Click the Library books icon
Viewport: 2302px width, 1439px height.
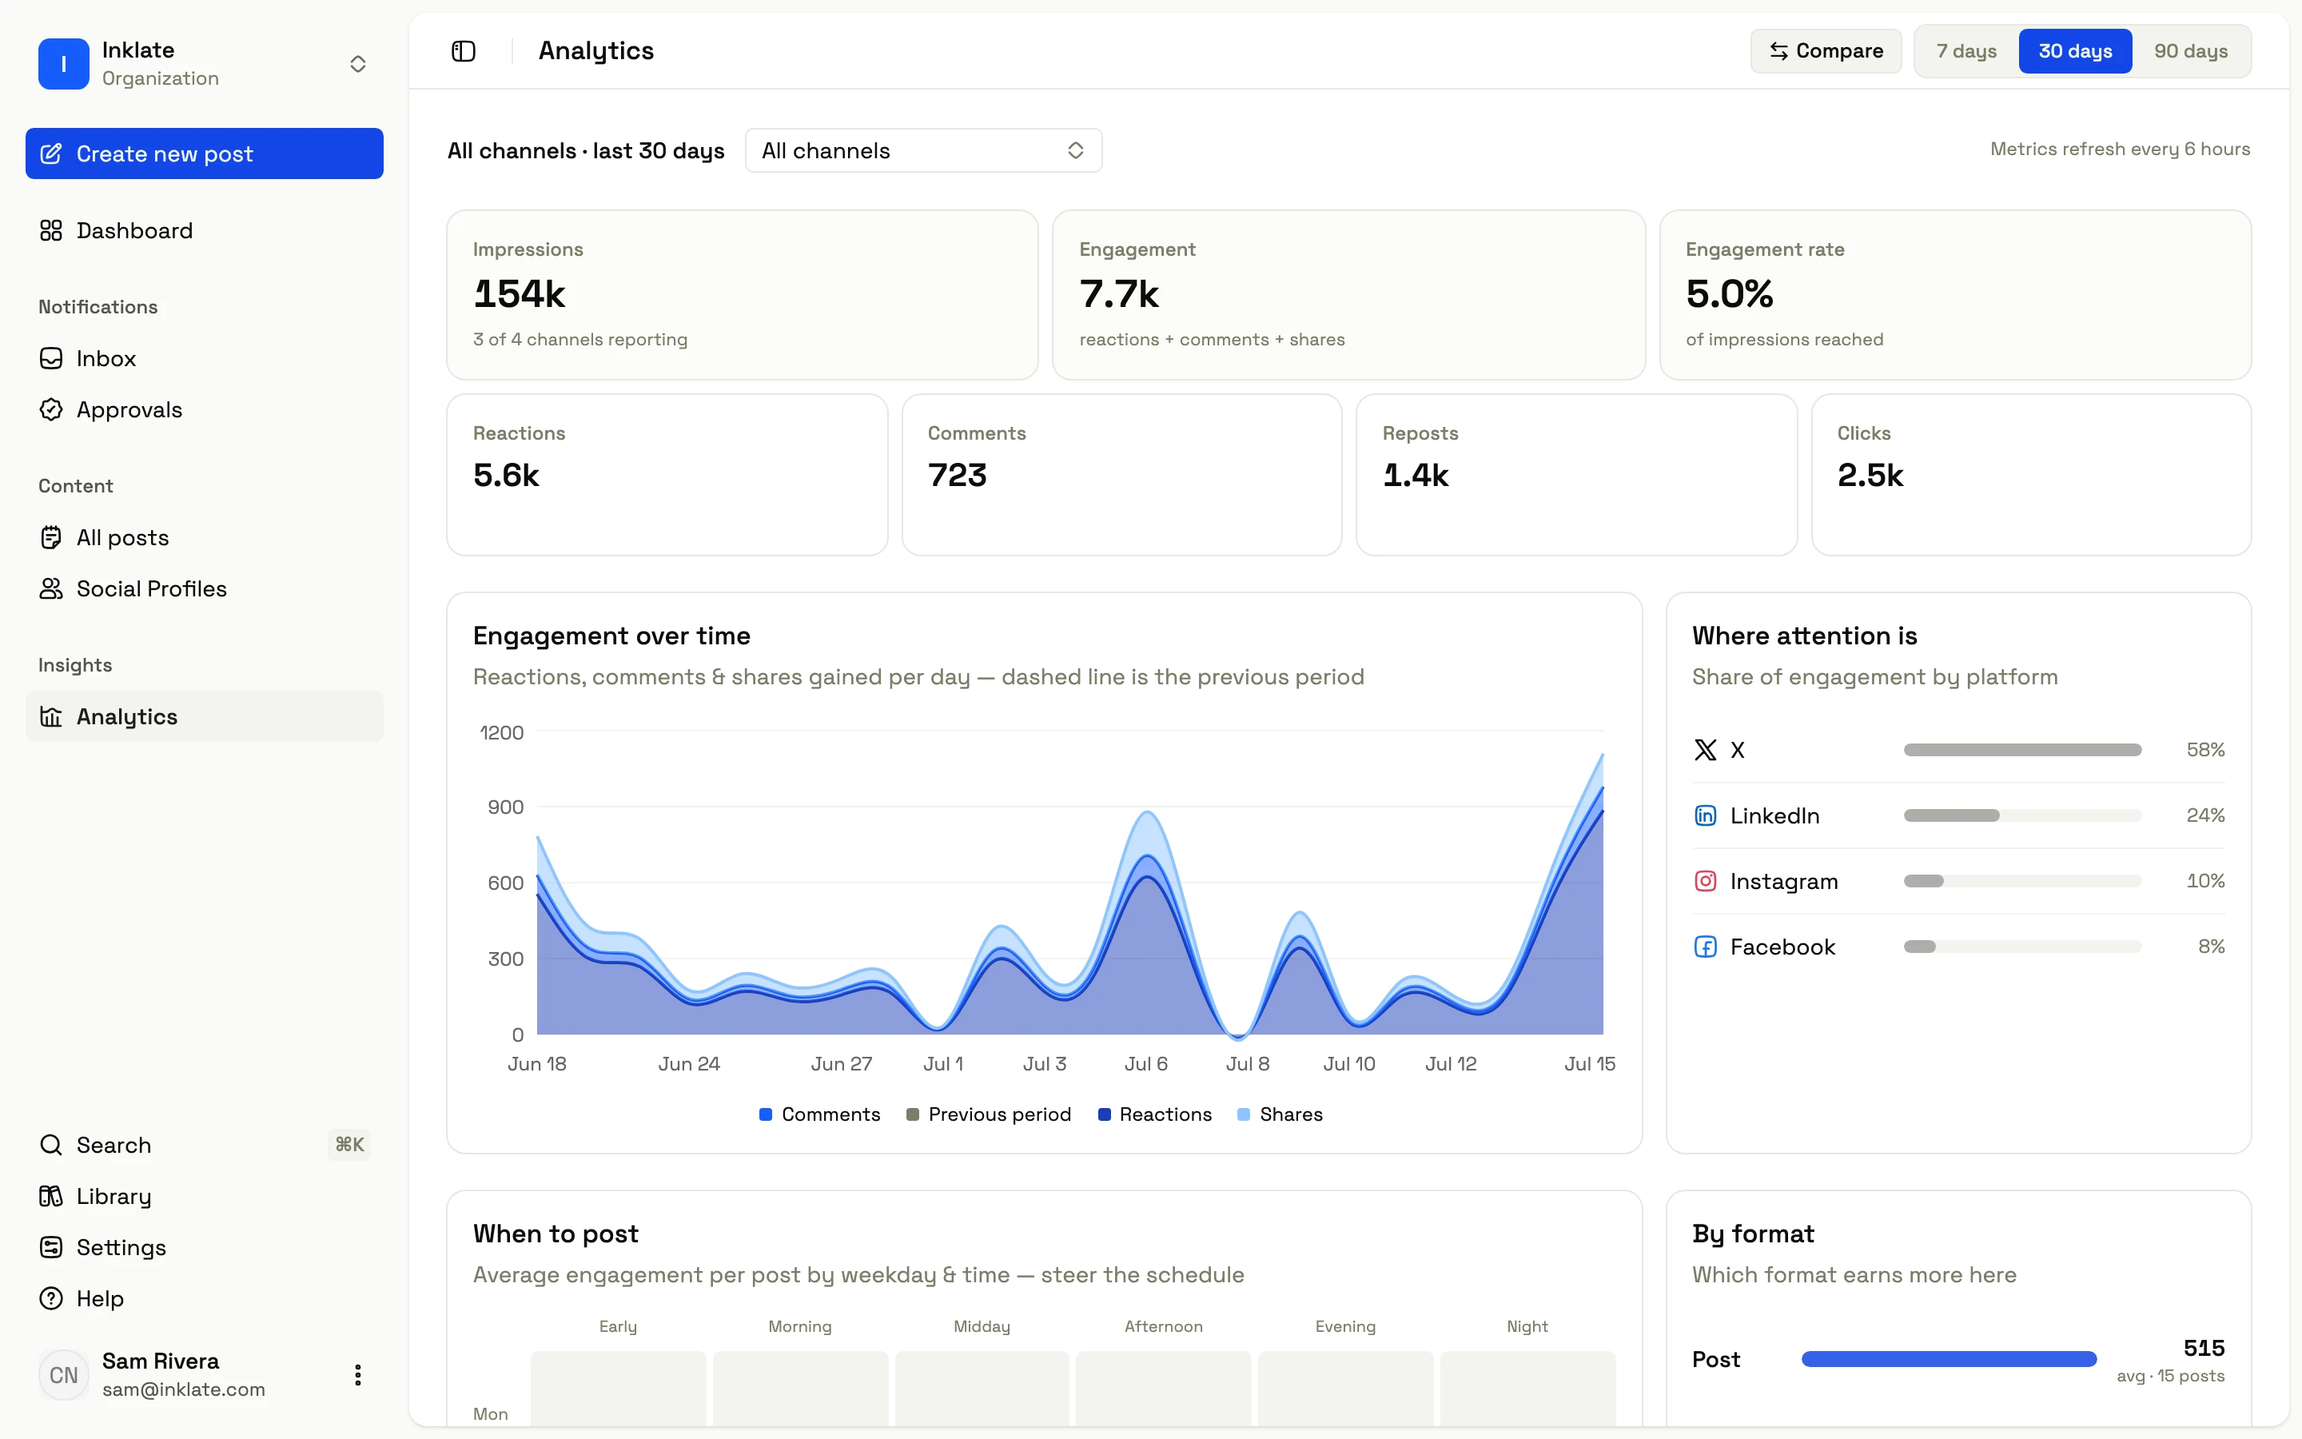pos(51,1196)
